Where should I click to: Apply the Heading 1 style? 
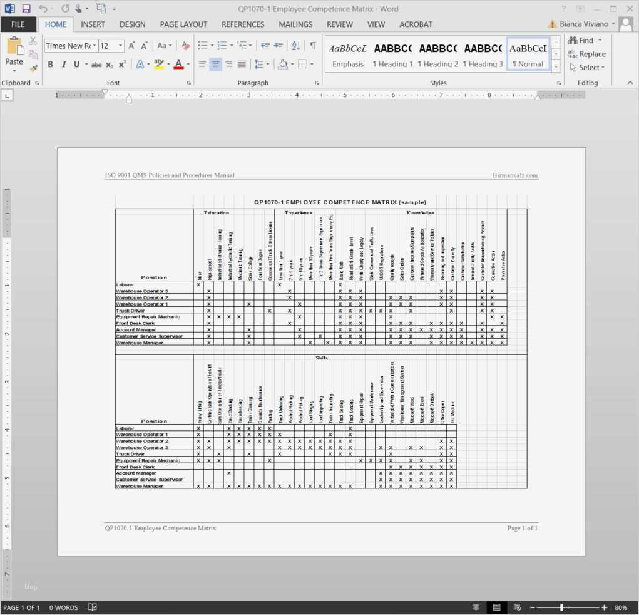pos(393,54)
